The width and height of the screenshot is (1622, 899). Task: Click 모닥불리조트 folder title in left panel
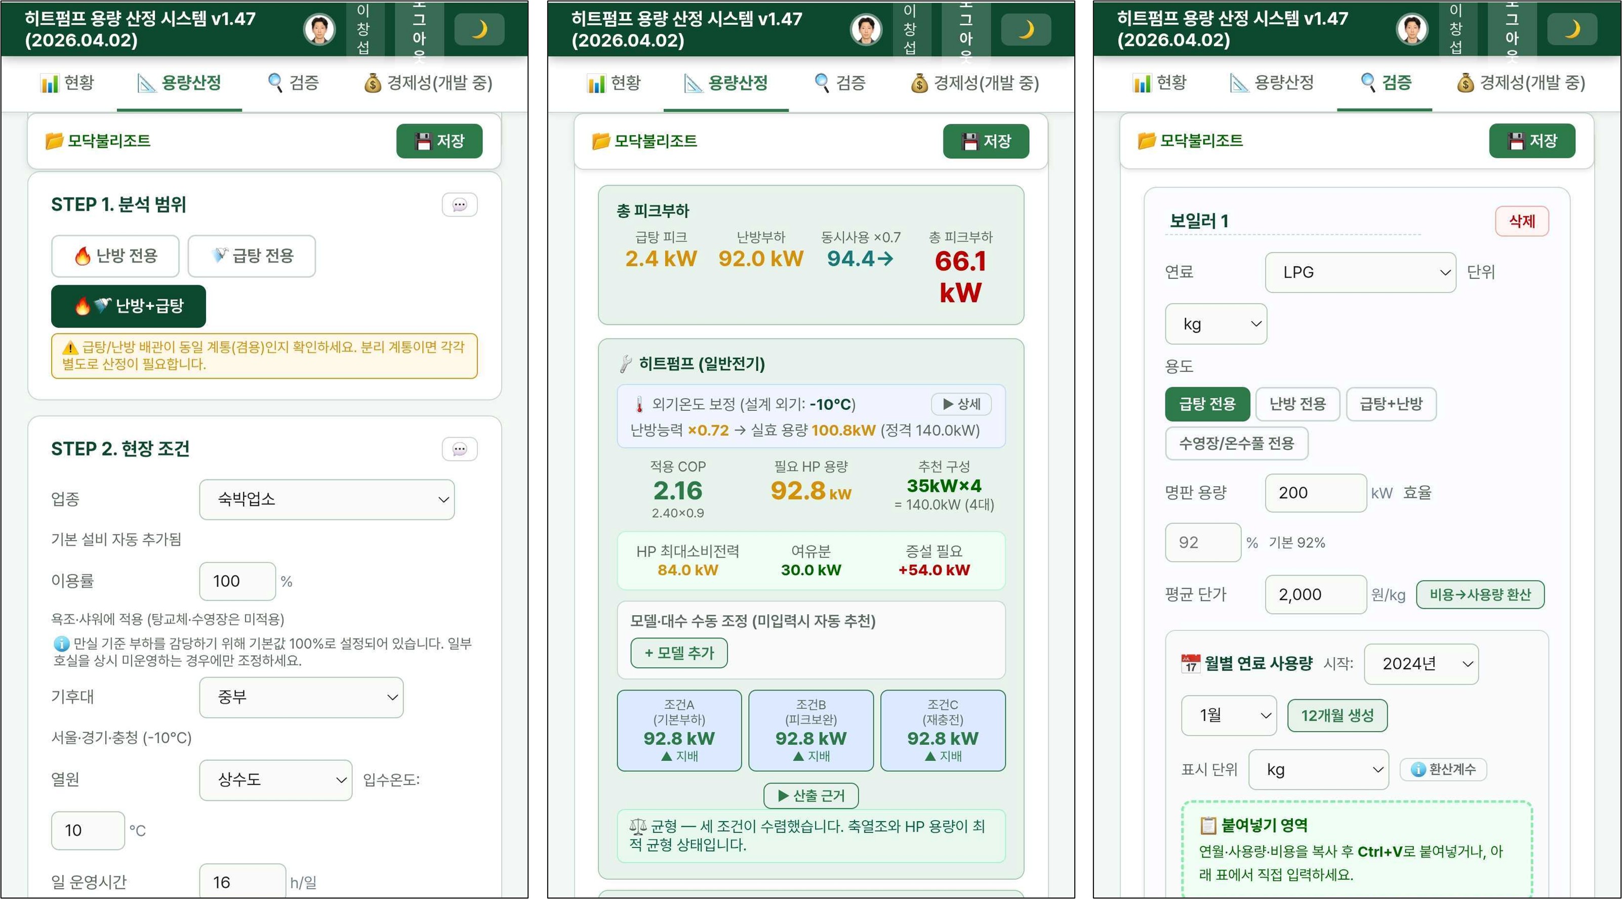tap(98, 140)
